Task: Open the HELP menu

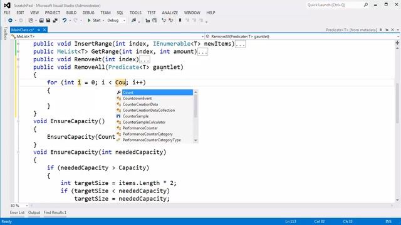Action: (211, 12)
